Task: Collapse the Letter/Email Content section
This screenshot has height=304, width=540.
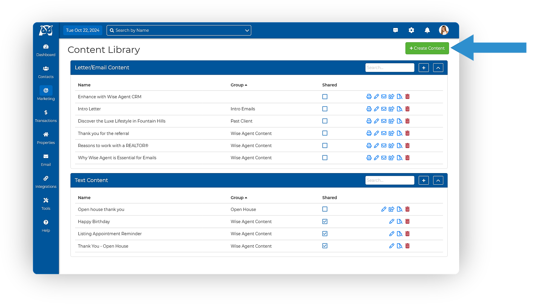Action: click(438, 68)
